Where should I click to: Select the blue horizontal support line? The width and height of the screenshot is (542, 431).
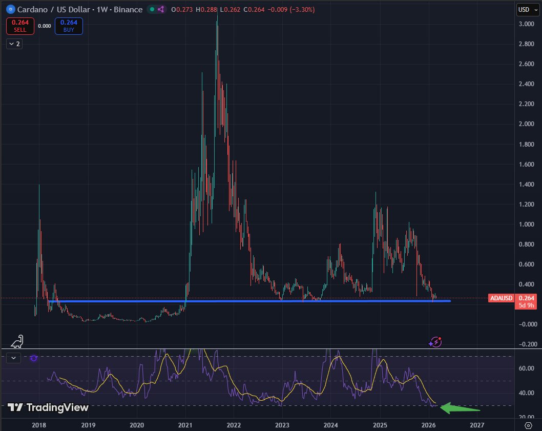[250, 301]
